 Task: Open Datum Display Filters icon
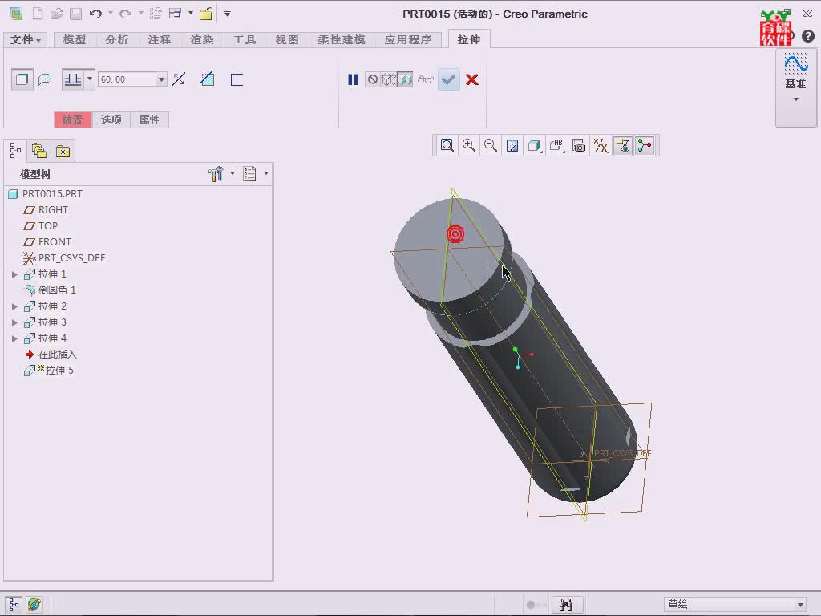point(601,145)
